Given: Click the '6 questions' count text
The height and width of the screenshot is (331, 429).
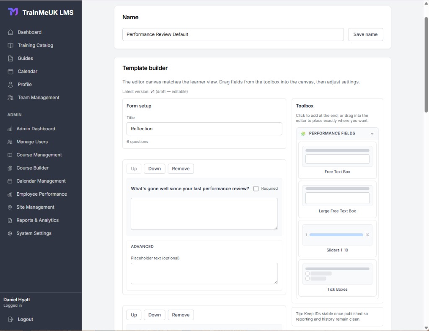Looking at the screenshot, I should pos(137,142).
